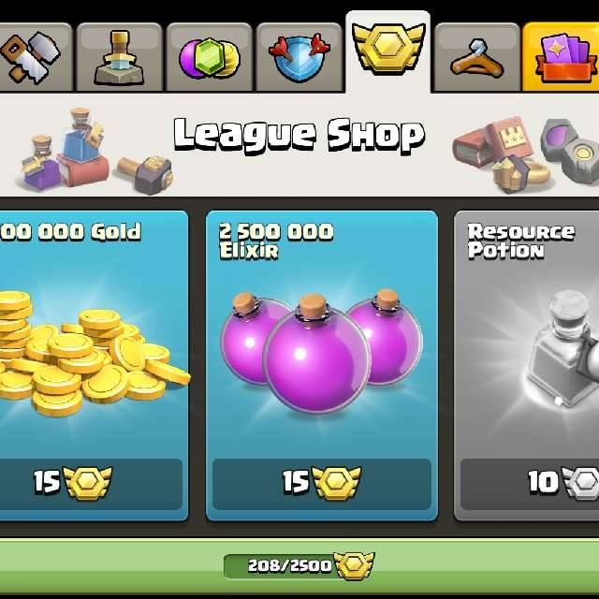
Task: Select the three elixir flasks image
Action: [322, 352]
